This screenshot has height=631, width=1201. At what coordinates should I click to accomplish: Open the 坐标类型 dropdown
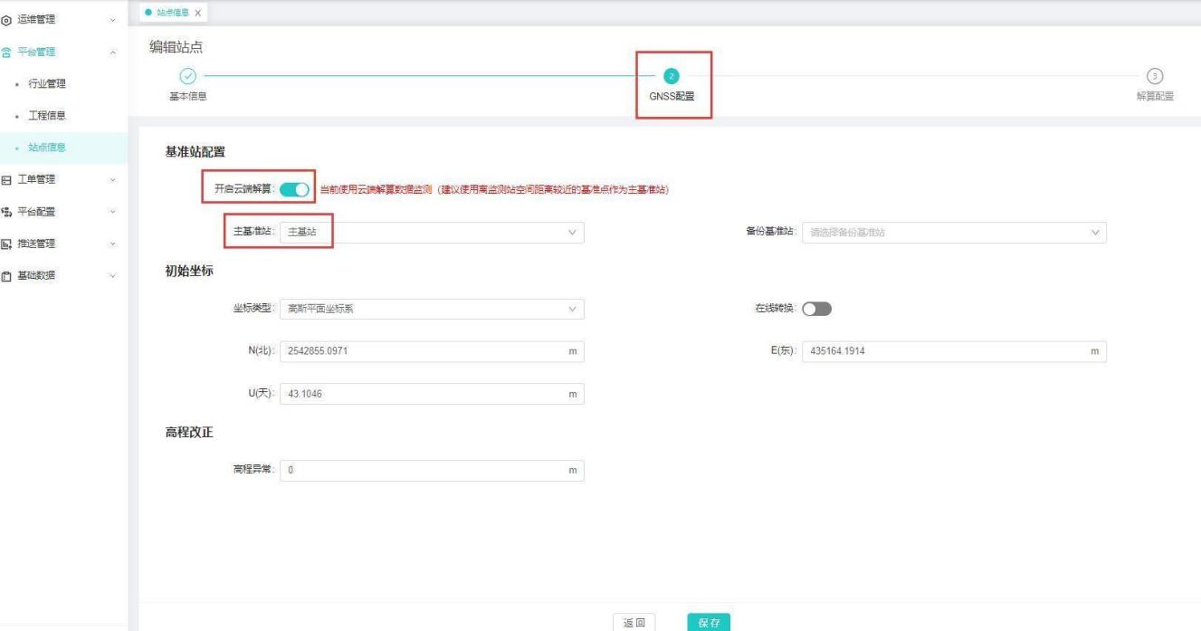[432, 310]
